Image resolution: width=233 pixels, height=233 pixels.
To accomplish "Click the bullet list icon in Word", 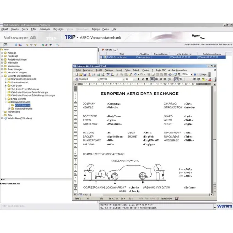I will click(190, 79).
